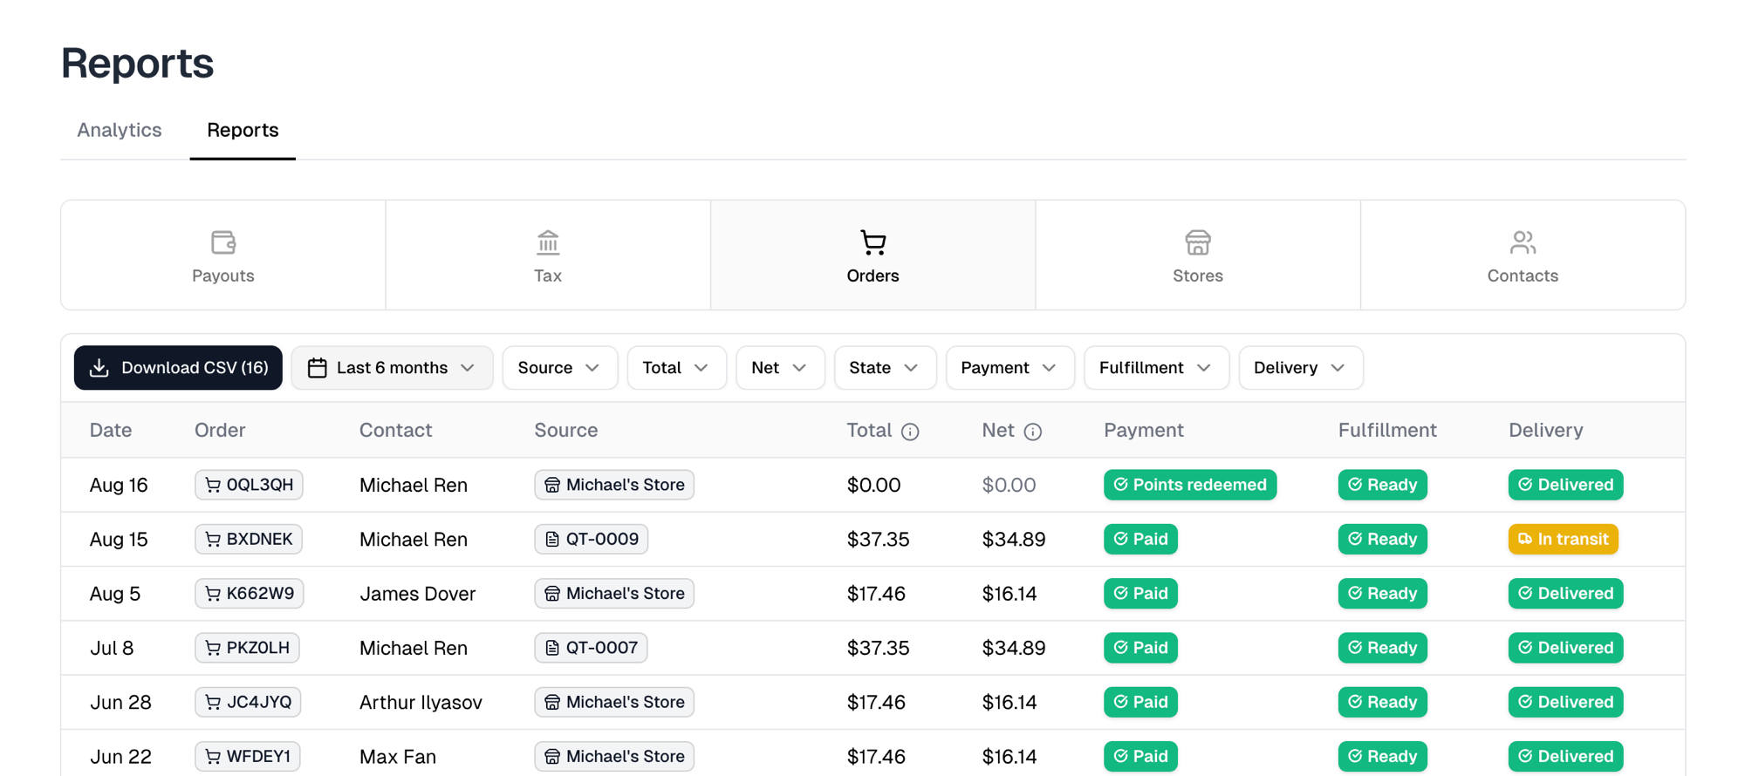Open the Total filter dropdown
The height and width of the screenshot is (776, 1745).
coord(677,368)
